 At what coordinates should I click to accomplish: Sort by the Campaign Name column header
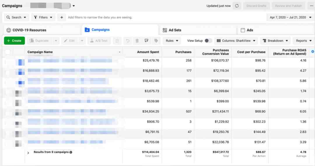click(74, 52)
